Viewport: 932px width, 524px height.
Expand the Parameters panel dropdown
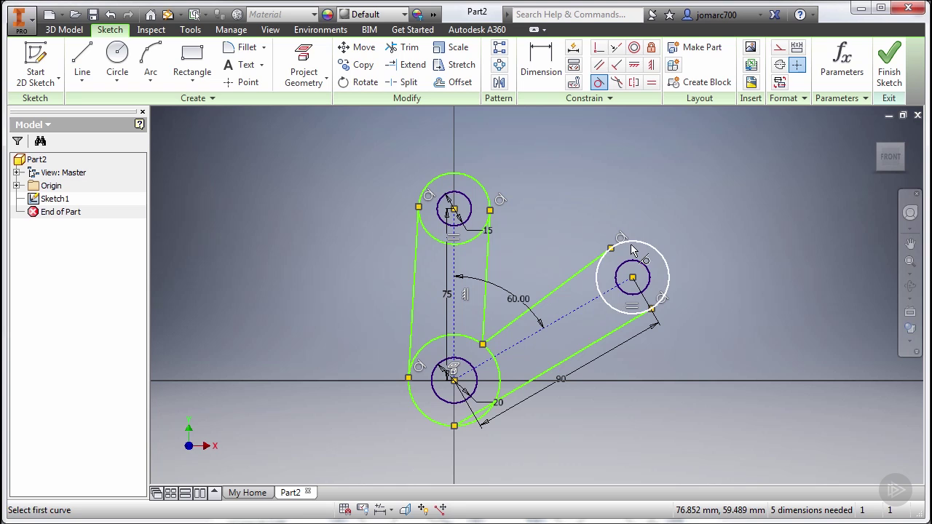pyautogui.click(x=866, y=98)
